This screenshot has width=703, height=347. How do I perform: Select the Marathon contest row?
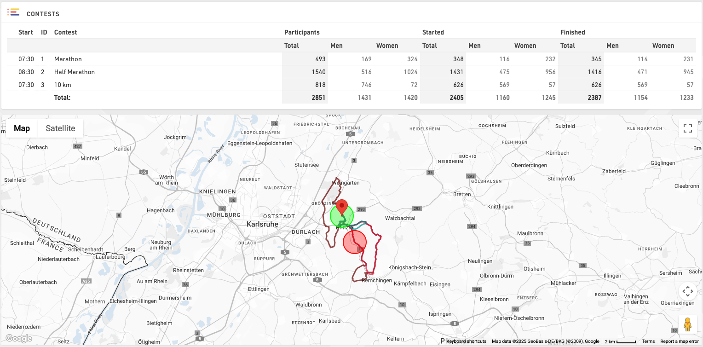(68, 59)
